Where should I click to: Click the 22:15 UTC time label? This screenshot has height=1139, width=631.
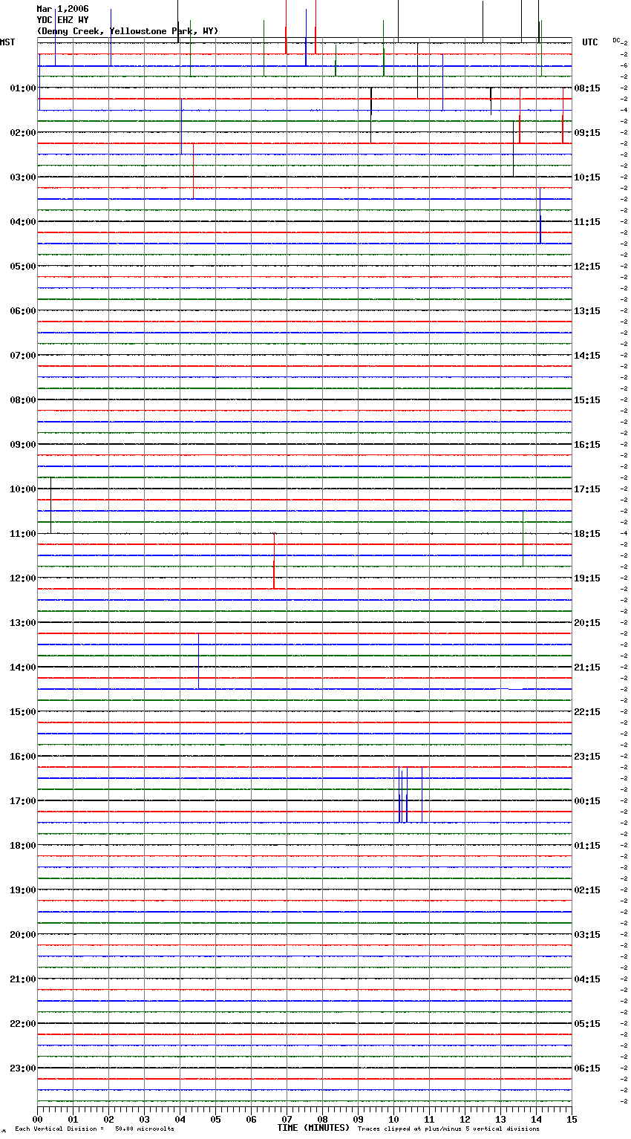(x=587, y=712)
